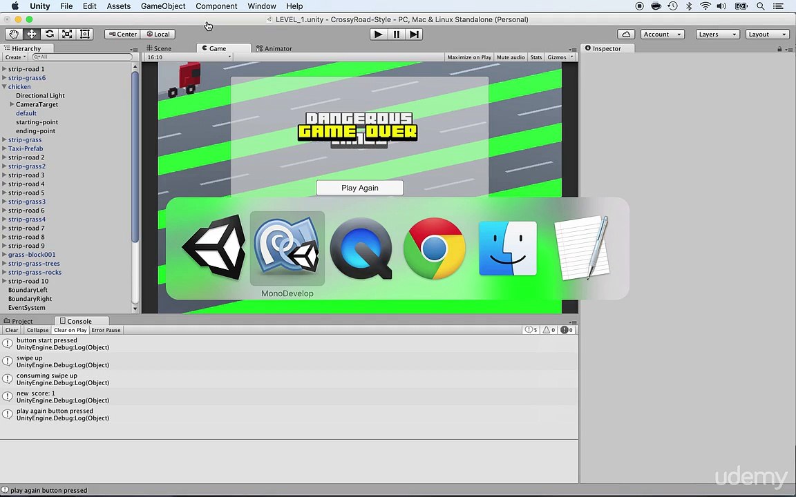This screenshot has height=497, width=796.
Task: Open the Account dropdown
Action: coord(663,34)
